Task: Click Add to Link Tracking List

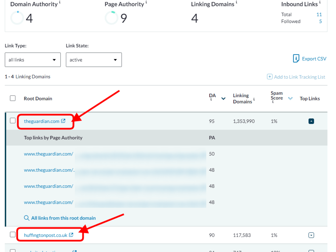Action: pyautogui.click(x=300, y=77)
